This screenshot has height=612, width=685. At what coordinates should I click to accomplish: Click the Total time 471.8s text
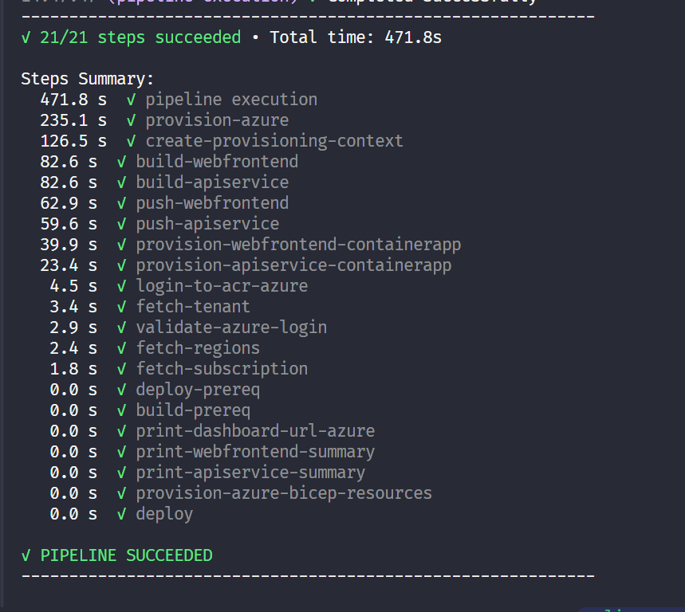coord(356,37)
